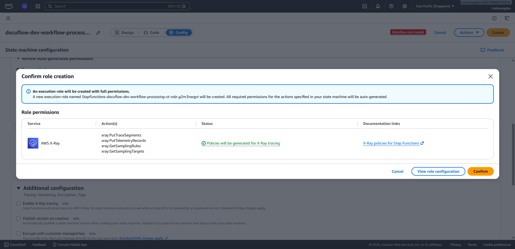Switch to the Design tab
515x249 pixels.
pyautogui.click(x=124, y=33)
